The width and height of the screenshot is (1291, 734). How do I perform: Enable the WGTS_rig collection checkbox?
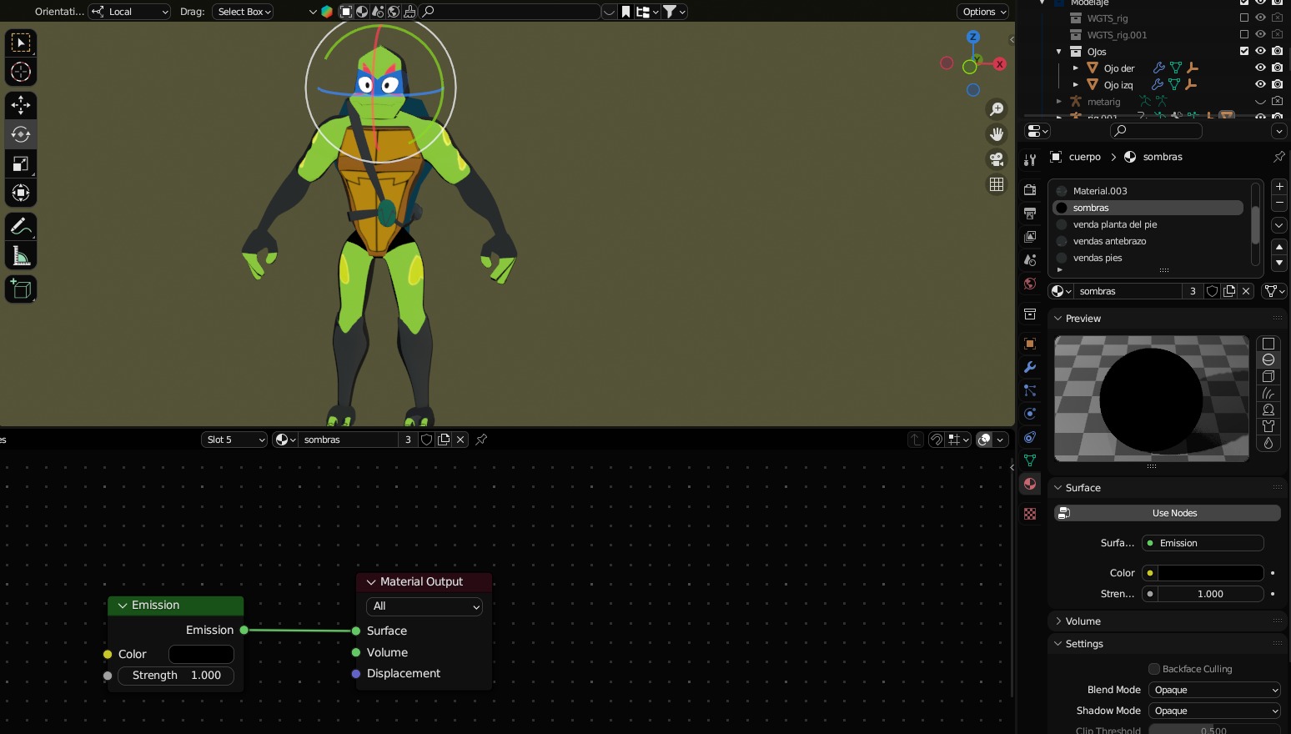[x=1244, y=18]
